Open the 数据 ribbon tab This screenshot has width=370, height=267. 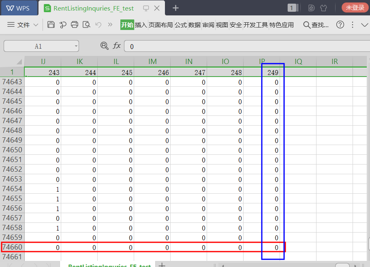click(x=195, y=25)
